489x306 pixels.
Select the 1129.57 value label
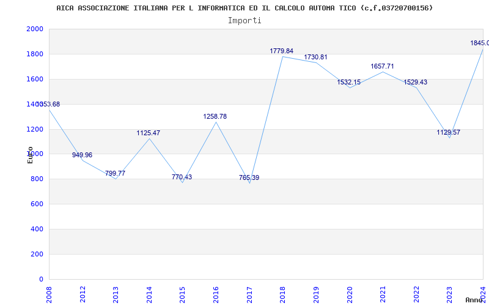click(448, 132)
